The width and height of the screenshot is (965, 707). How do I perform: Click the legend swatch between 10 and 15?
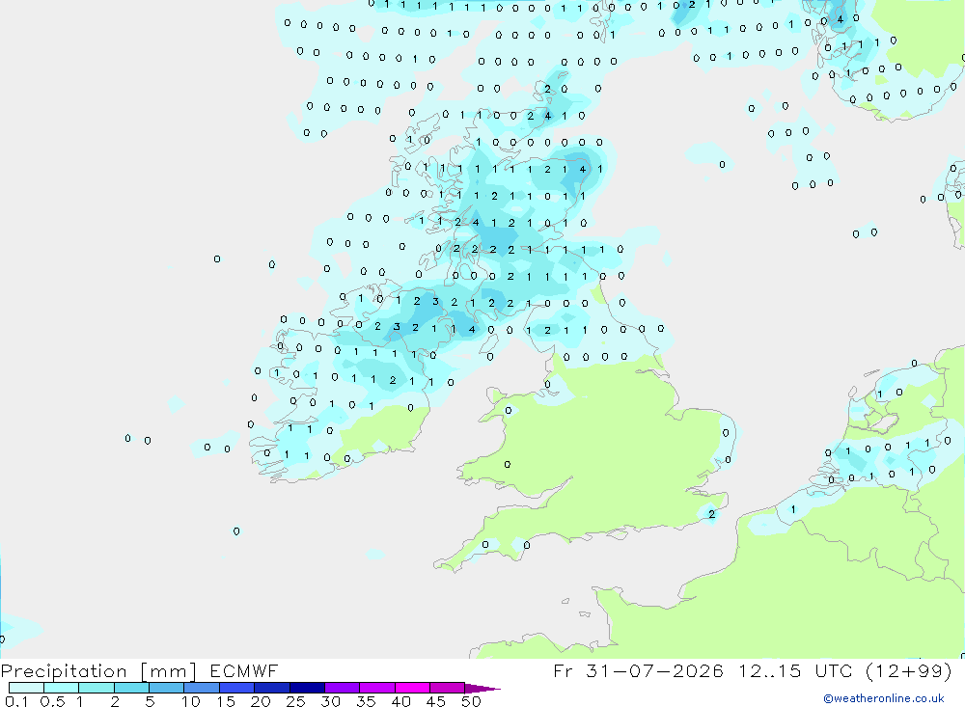click(x=202, y=688)
